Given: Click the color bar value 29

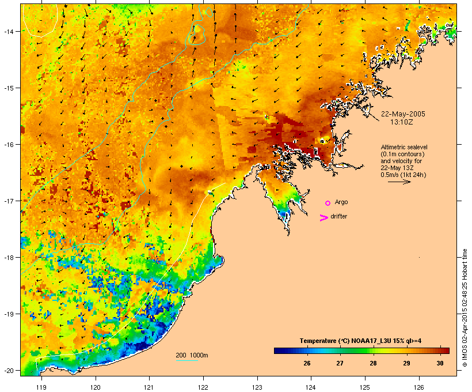Looking at the screenshot, I should click(x=406, y=363).
